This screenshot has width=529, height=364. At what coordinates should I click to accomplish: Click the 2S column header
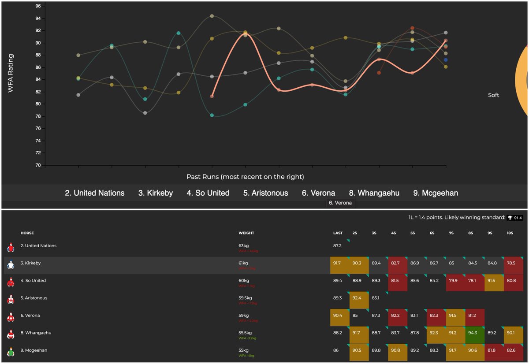coord(355,233)
